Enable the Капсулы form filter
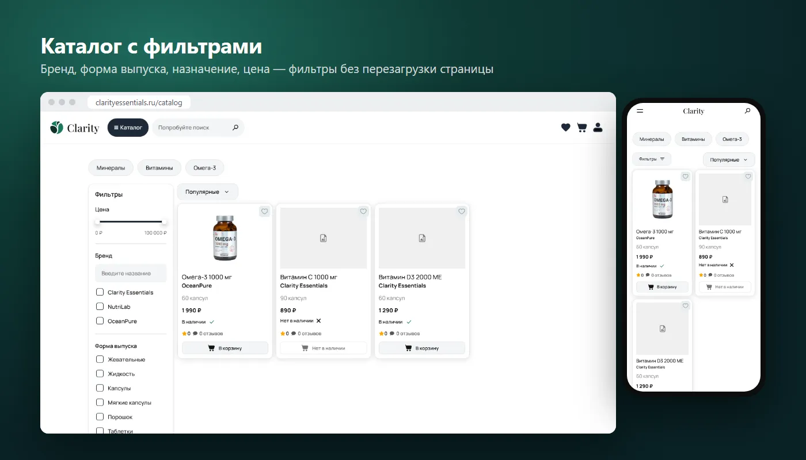The width and height of the screenshot is (806, 460). point(100,388)
